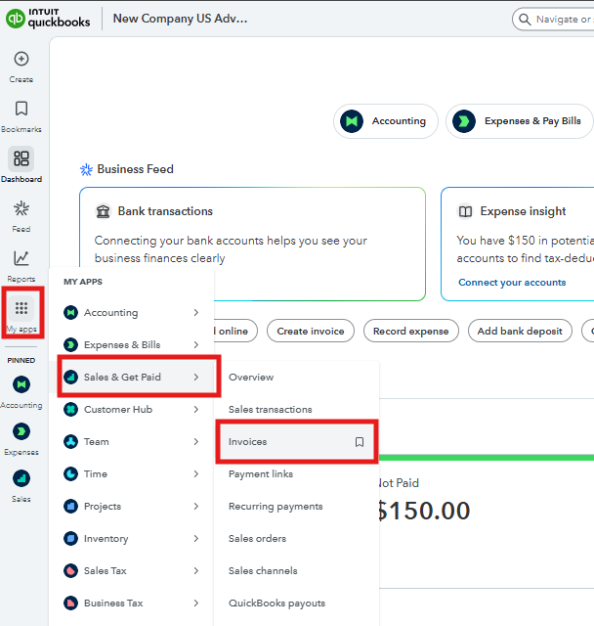Click the Expense insight book icon
This screenshot has width=594, height=626.
pyautogui.click(x=465, y=211)
